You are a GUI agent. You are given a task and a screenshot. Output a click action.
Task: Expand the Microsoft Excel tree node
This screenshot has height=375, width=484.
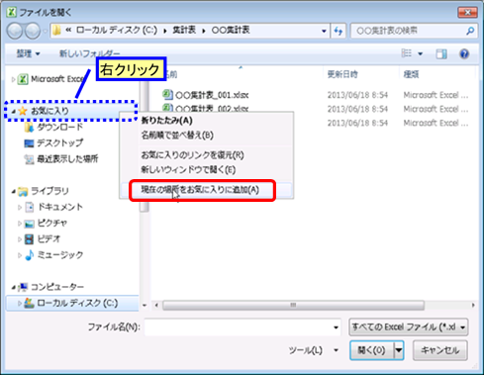(13, 79)
